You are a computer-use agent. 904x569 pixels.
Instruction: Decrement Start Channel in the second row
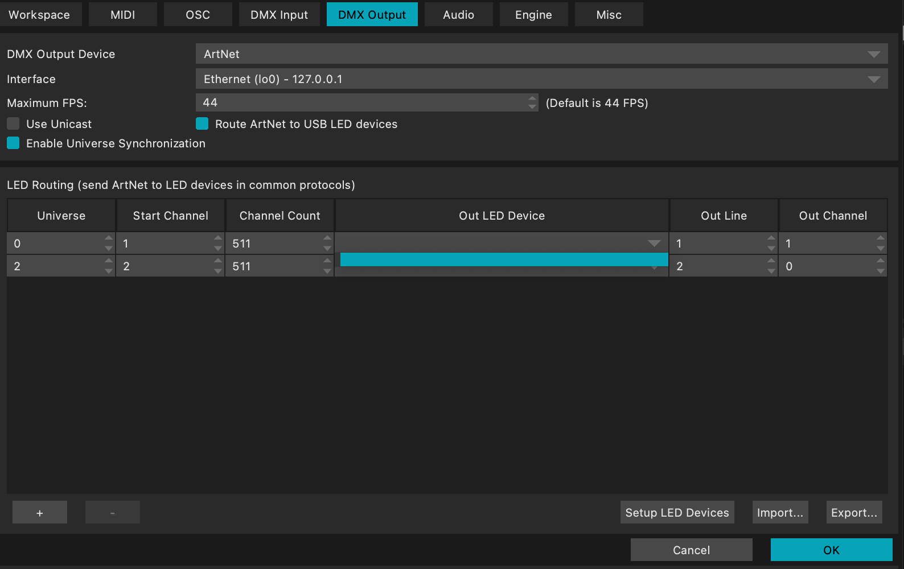(218, 271)
